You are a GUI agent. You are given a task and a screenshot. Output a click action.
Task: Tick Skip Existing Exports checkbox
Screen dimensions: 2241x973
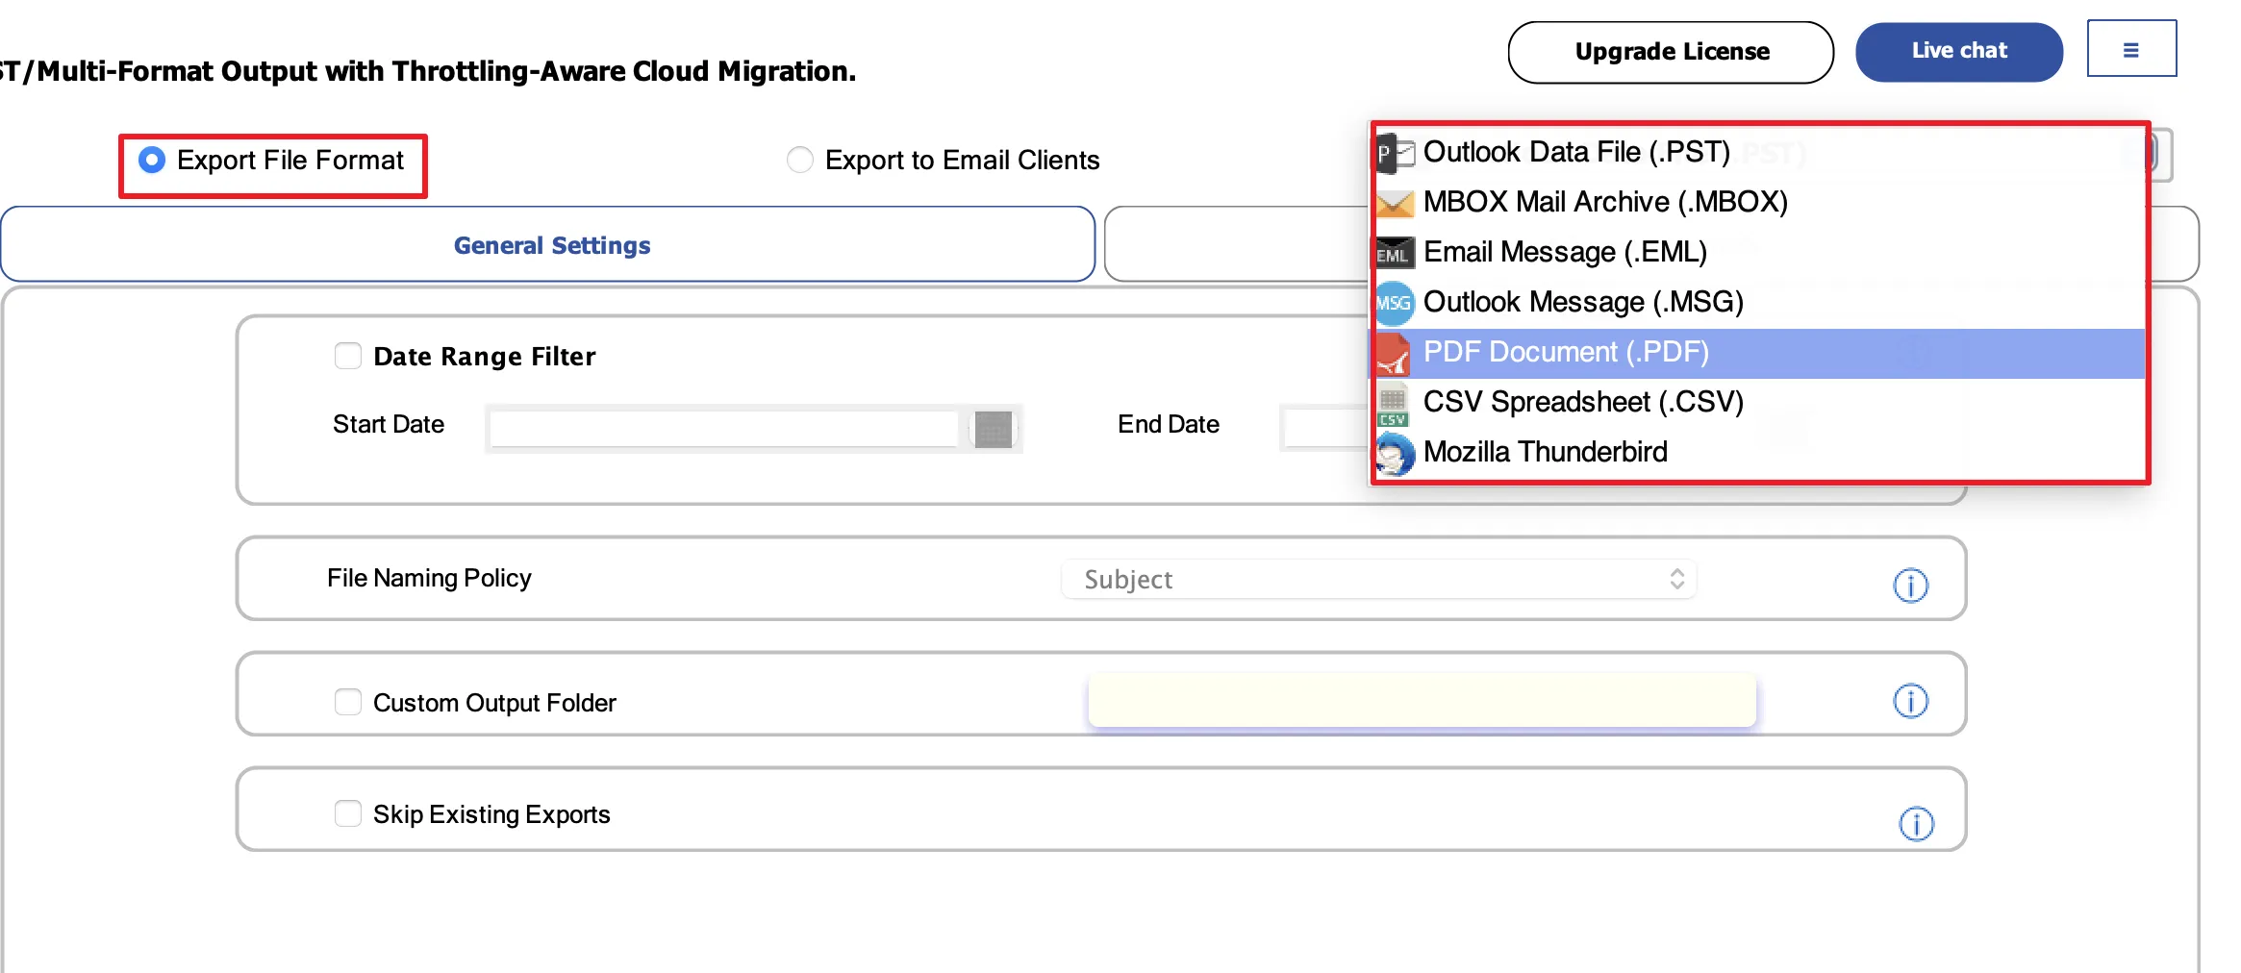pos(348,813)
